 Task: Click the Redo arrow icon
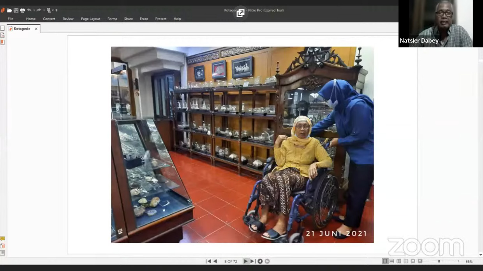39,10
